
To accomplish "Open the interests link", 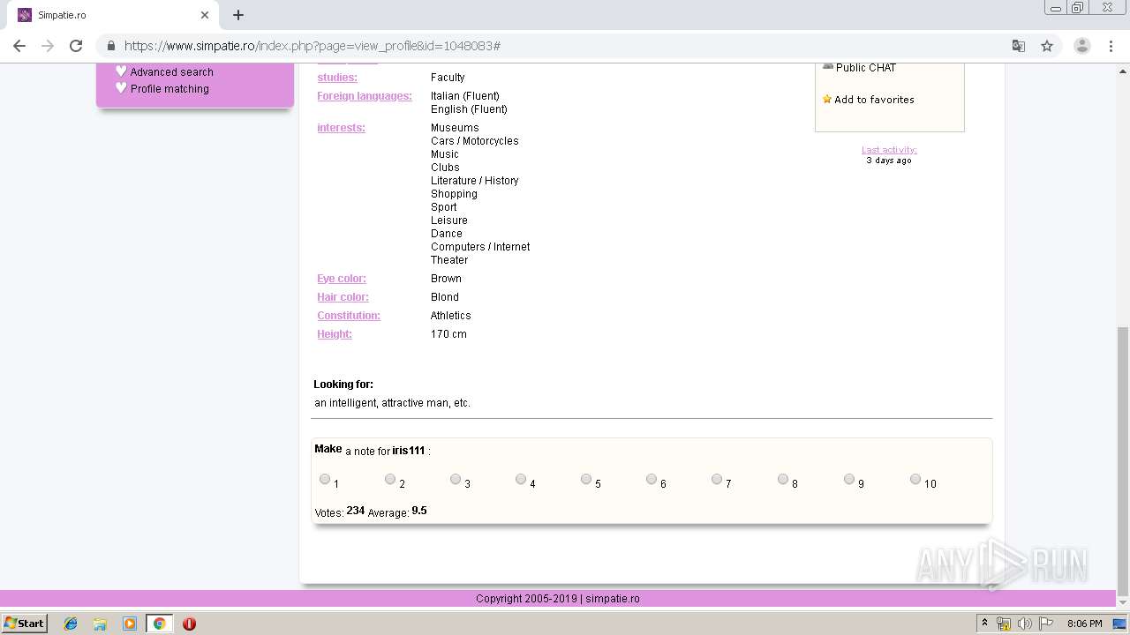I will pyautogui.click(x=341, y=128).
